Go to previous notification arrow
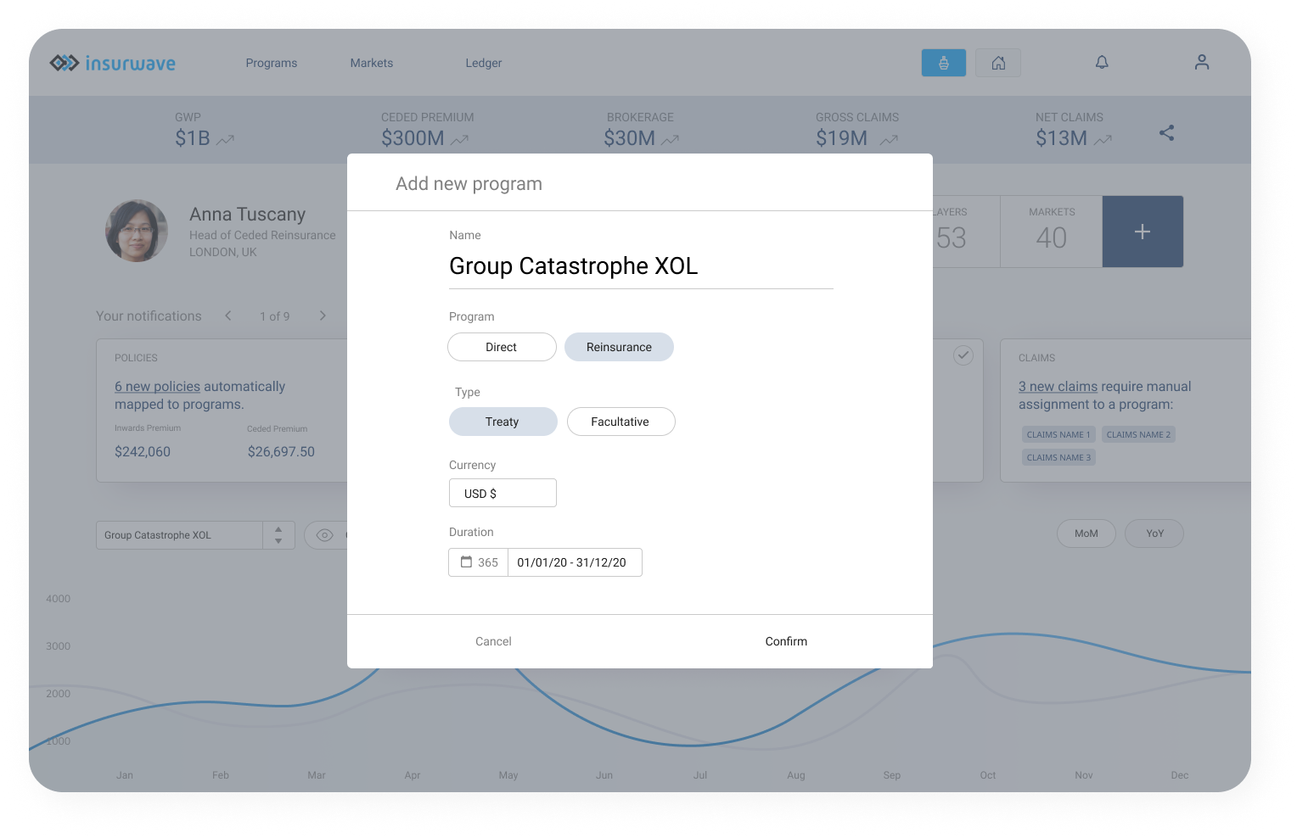The height and width of the screenshot is (838, 1297). (228, 316)
